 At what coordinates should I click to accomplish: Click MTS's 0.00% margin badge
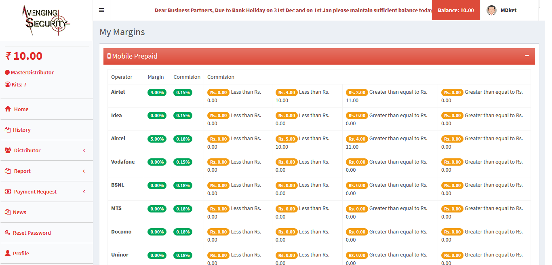pos(157,209)
